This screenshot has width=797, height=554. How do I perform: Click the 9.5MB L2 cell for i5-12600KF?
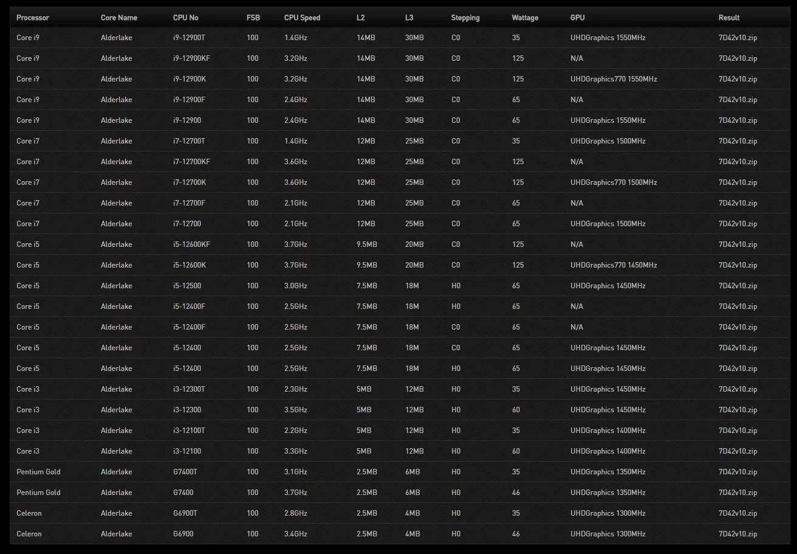[367, 244]
